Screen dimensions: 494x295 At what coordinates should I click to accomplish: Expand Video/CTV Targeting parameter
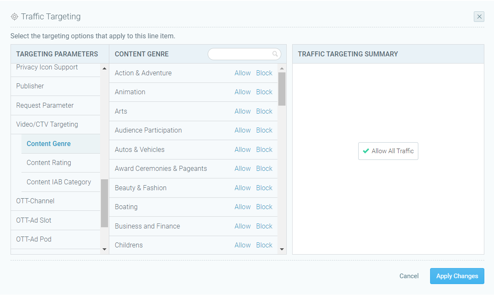coord(55,124)
